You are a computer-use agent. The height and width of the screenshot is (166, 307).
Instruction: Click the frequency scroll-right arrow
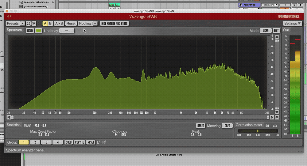[x=272, y=117]
